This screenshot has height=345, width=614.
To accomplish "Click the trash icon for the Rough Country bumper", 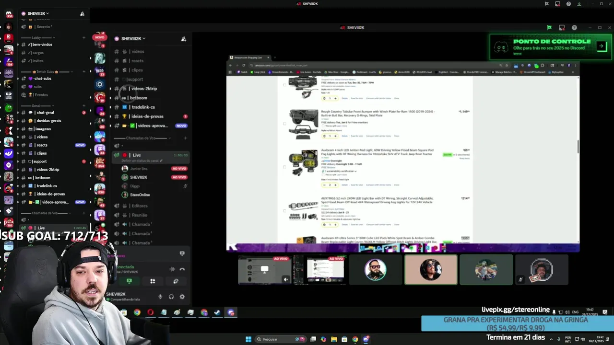I will (x=324, y=136).
